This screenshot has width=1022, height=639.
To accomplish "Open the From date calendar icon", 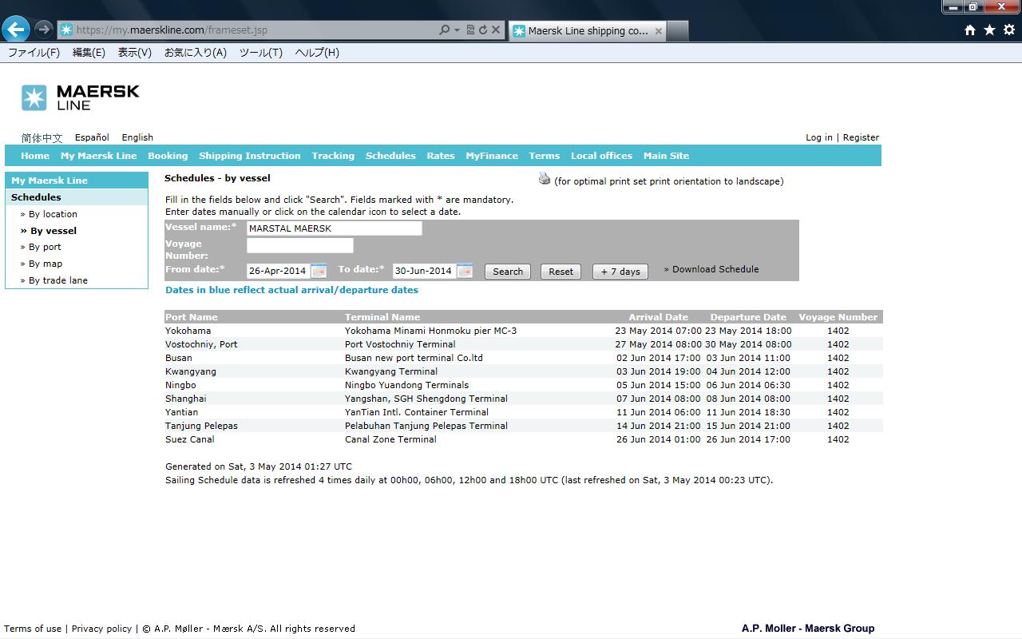I will point(318,271).
